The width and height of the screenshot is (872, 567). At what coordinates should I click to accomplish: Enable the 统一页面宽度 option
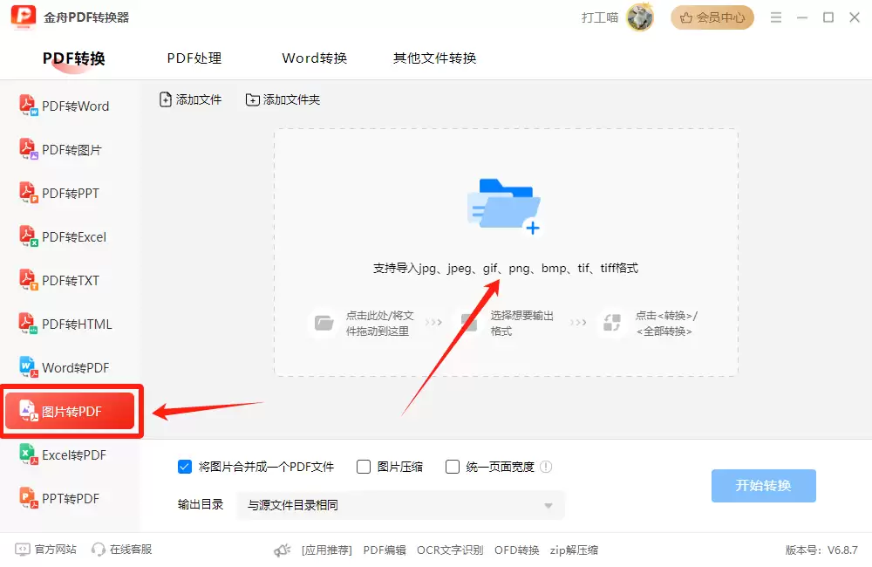pos(453,467)
